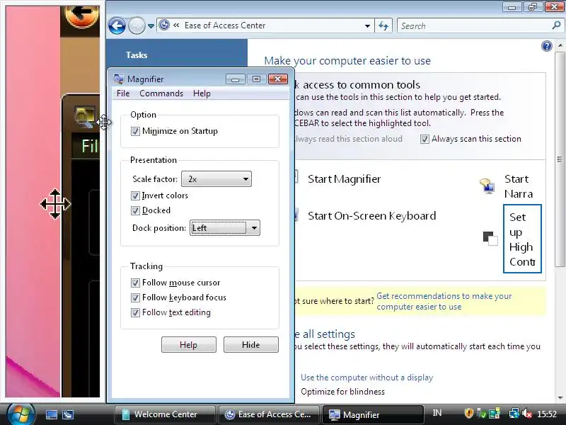Click the Tasks heading in sidebar

coord(137,55)
